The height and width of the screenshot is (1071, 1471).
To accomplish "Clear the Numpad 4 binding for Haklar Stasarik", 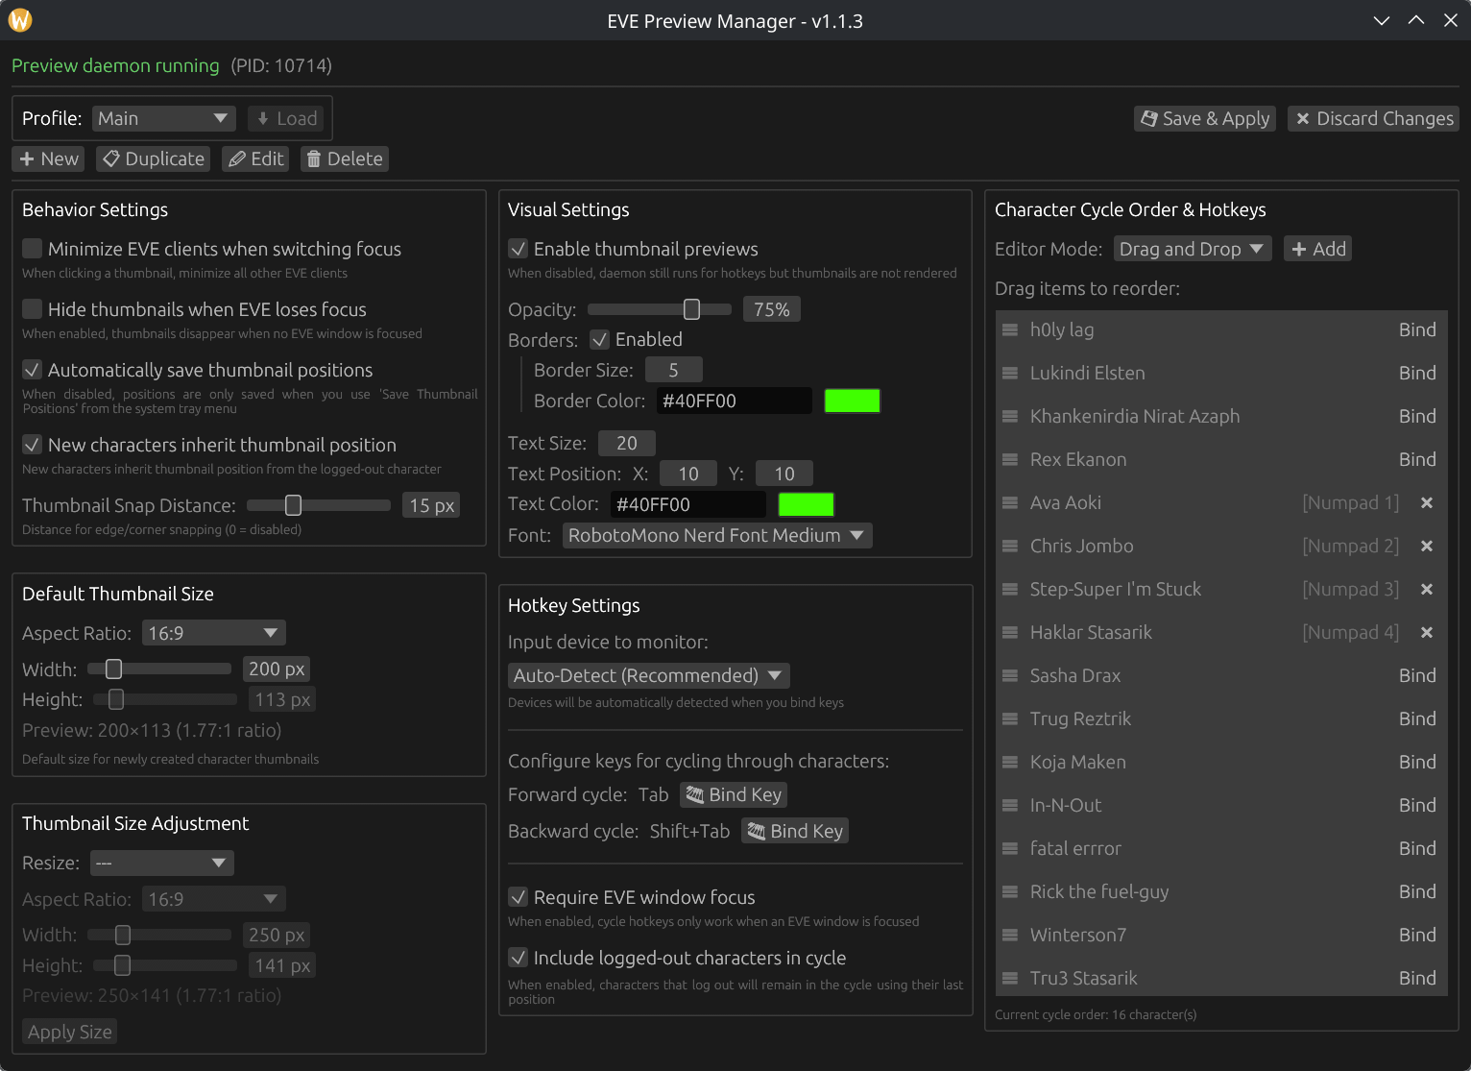I will (x=1427, y=632).
